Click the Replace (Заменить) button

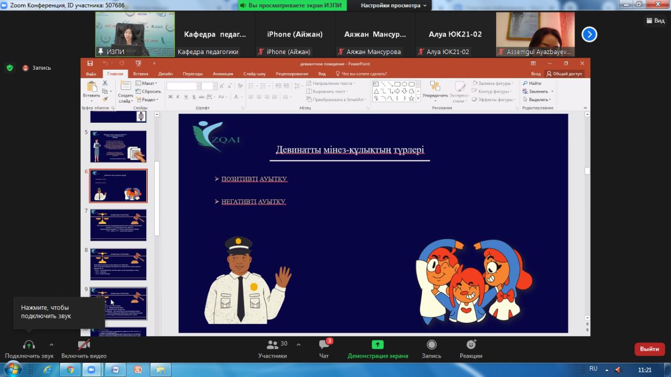(x=538, y=91)
